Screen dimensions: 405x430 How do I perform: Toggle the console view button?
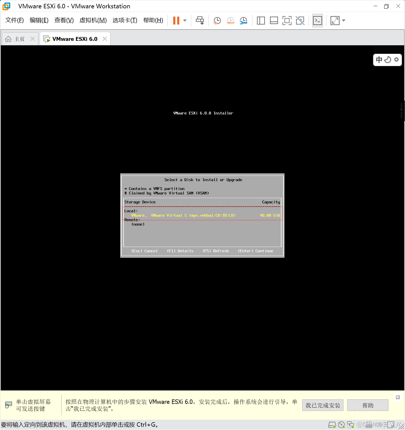tap(318, 21)
